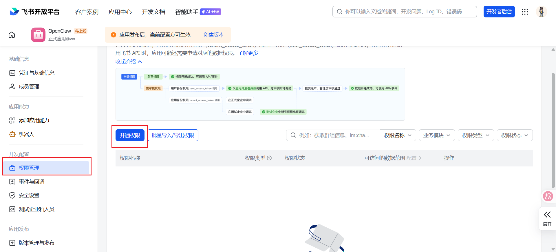Click the help icon beside 权限类型 column
The image size is (556, 252).
[269, 158]
